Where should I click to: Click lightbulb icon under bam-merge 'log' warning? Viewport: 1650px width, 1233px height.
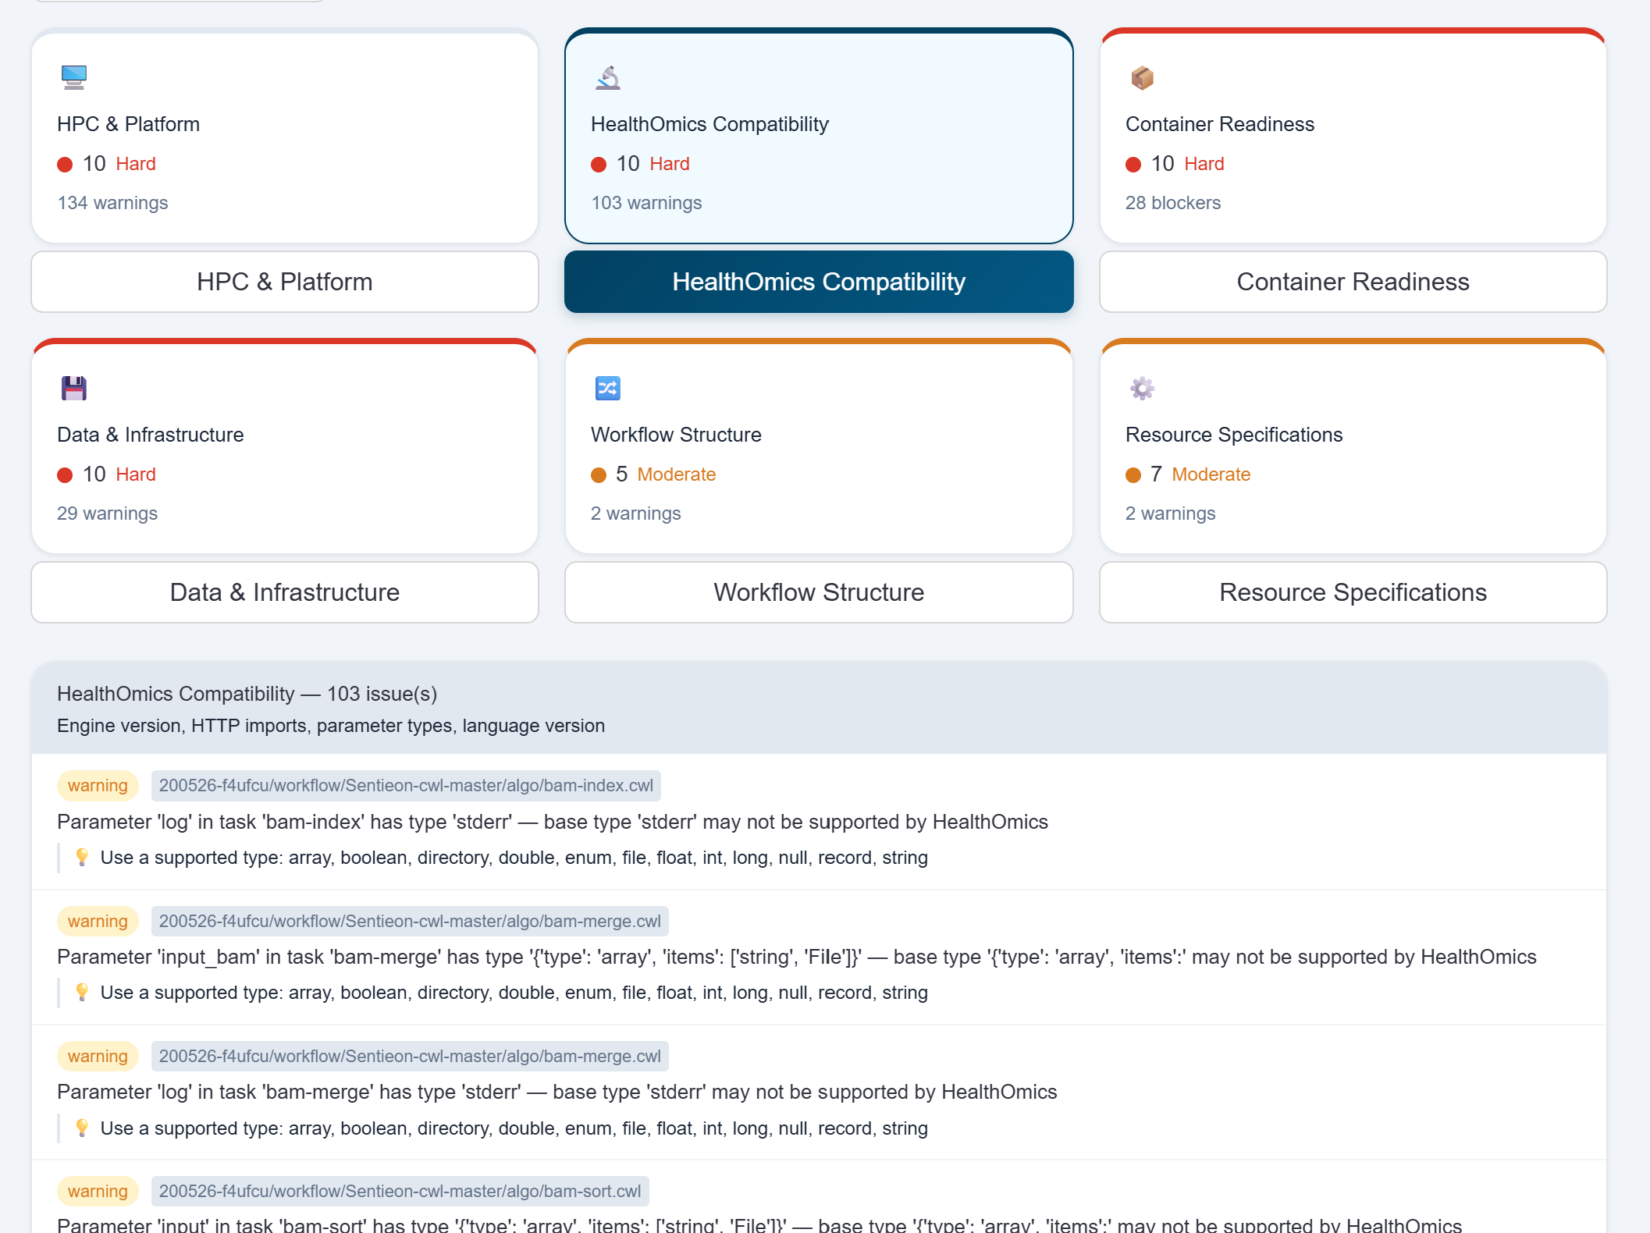pyautogui.click(x=82, y=1128)
